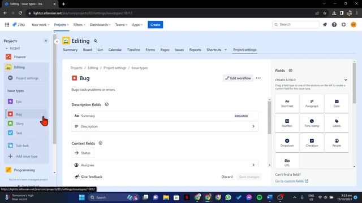
Task: Open the Project settings tab
Action: [245, 50]
